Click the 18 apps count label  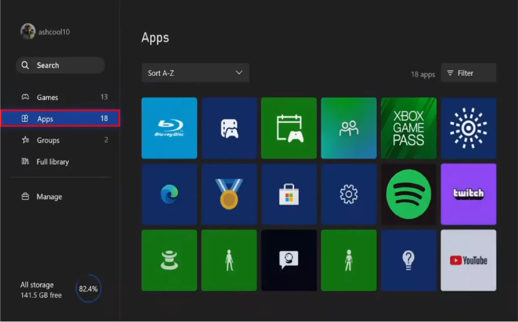point(423,75)
